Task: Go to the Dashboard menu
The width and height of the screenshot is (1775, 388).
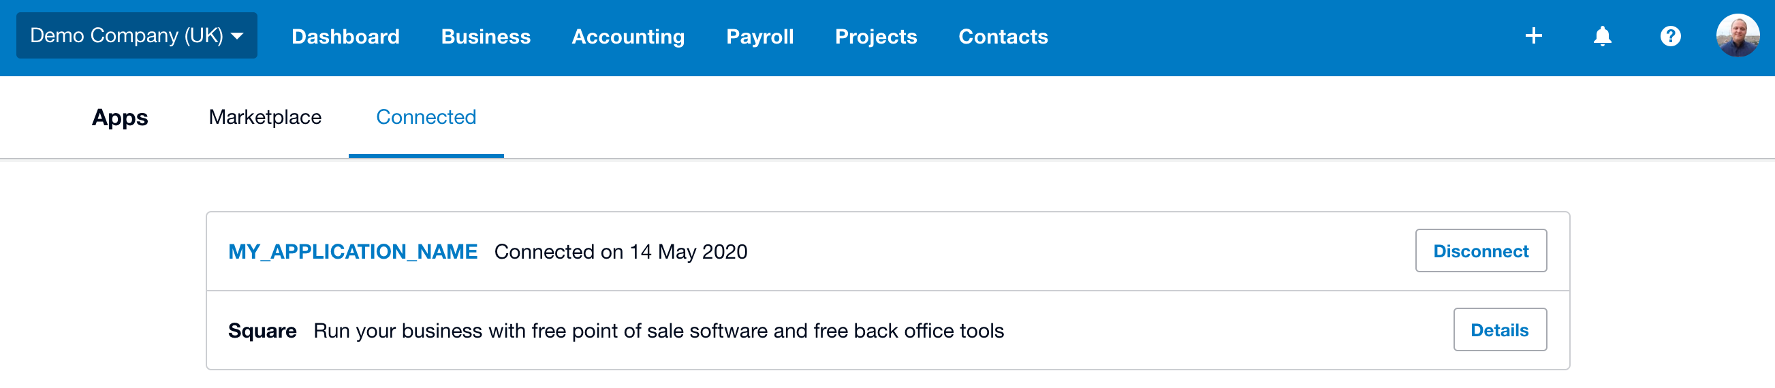Action: point(345,37)
